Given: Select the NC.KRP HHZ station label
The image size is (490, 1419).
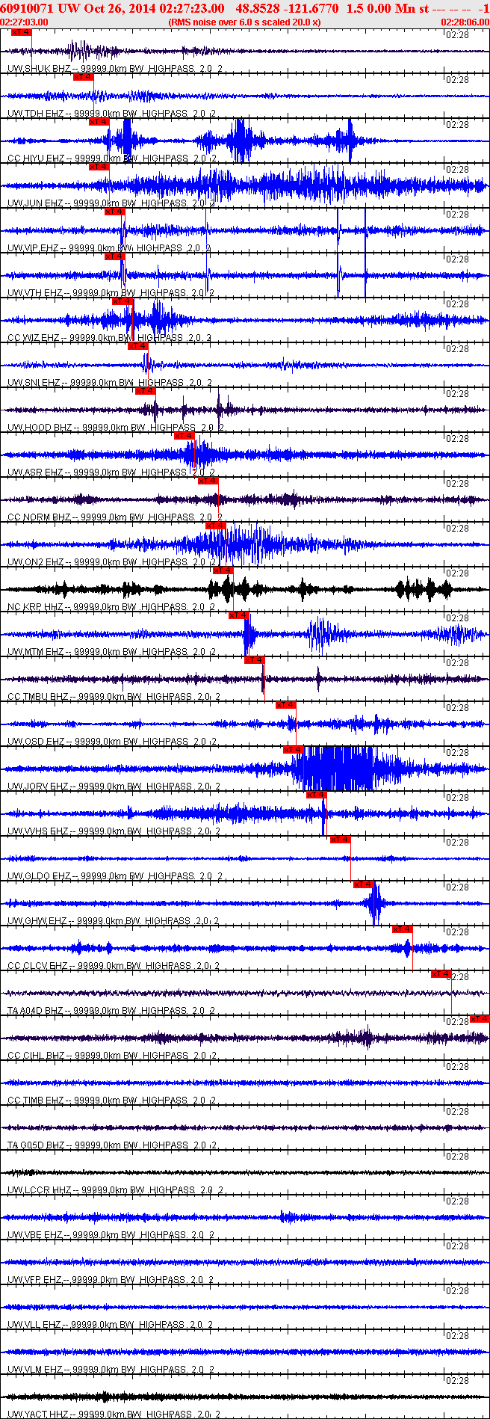Looking at the screenshot, I should click(37, 607).
